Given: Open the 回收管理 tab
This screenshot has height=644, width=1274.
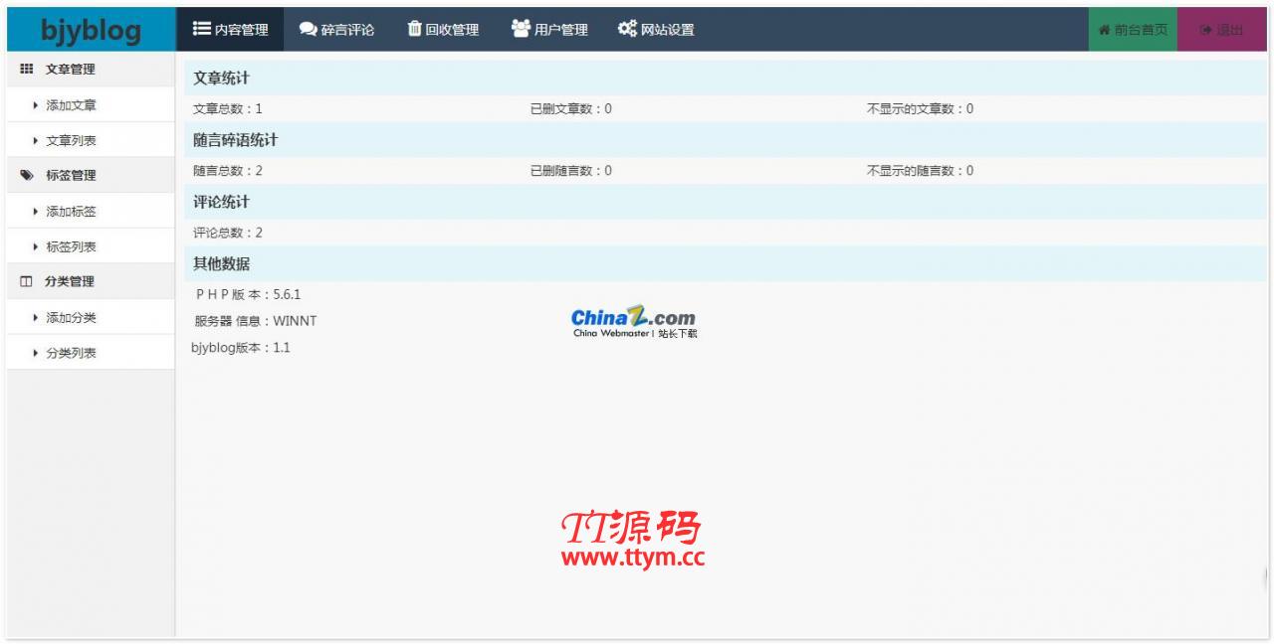Looking at the screenshot, I should (444, 30).
